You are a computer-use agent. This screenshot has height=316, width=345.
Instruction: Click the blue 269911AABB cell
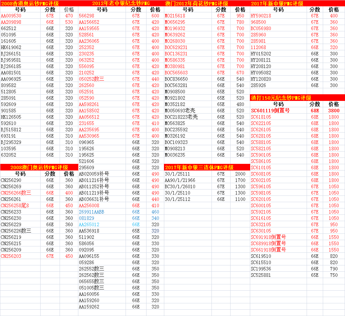point(91,212)
